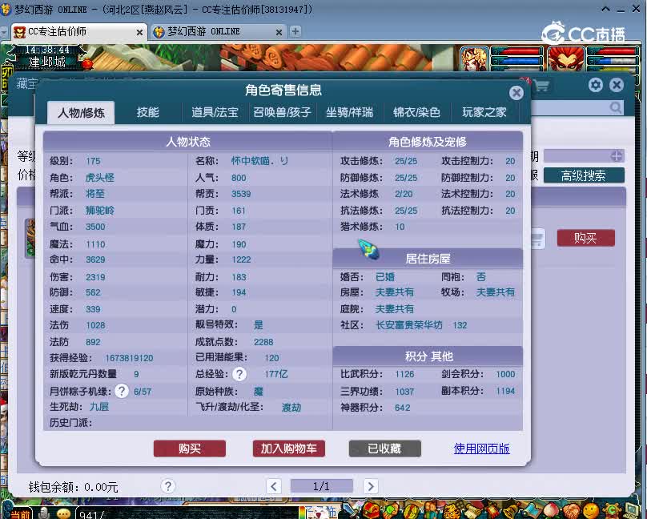This screenshot has height=519, width=647.
Task: Open the 藏宝阁 settings gear icon
Action: (x=596, y=85)
